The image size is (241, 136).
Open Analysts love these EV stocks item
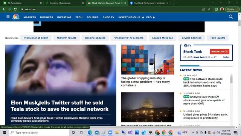coord(204,100)
